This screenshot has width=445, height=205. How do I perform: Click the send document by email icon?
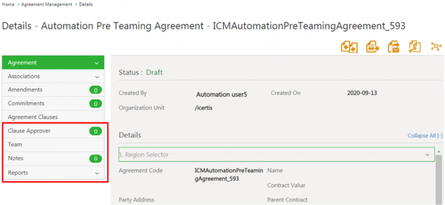[394, 47]
